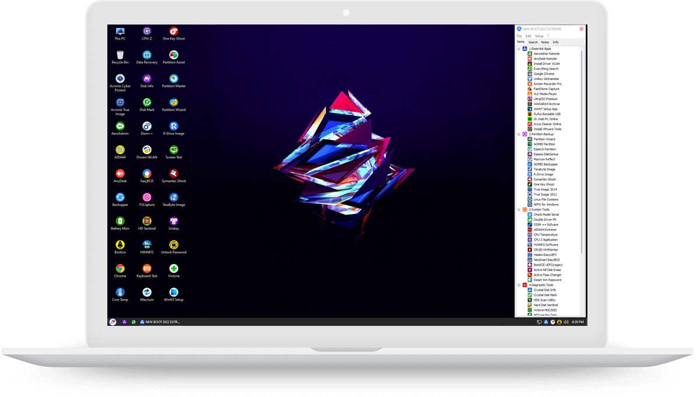Screen dimensions: 700x397
Task: Open HWiNFO desktop icon
Action: tap(147, 247)
